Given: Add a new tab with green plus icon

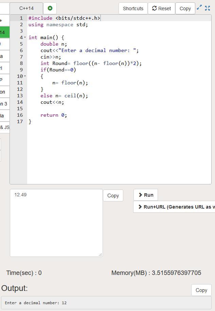Looking at the screenshot, I should tap(50, 8).
